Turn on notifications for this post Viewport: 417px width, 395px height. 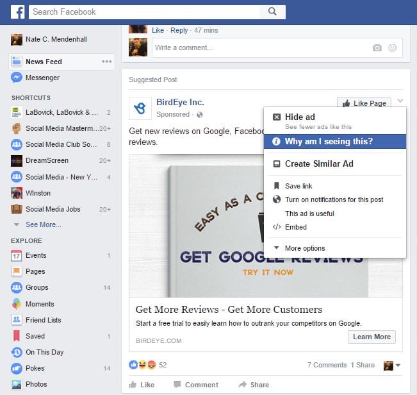coord(335,199)
